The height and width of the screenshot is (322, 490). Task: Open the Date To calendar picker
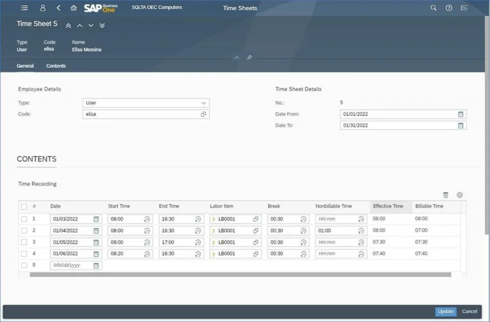[x=461, y=125]
